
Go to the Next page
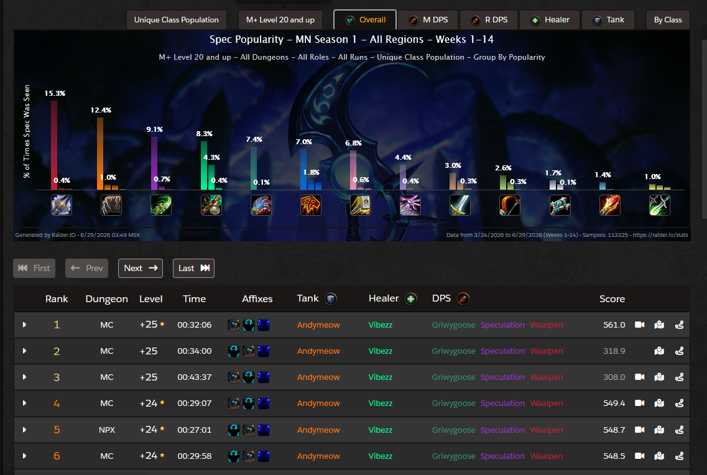(x=141, y=268)
